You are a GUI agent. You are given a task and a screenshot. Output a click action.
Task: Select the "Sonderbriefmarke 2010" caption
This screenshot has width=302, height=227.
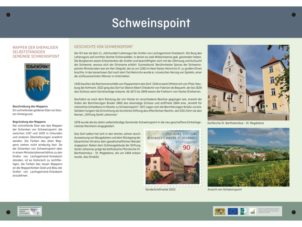pos(160,189)
